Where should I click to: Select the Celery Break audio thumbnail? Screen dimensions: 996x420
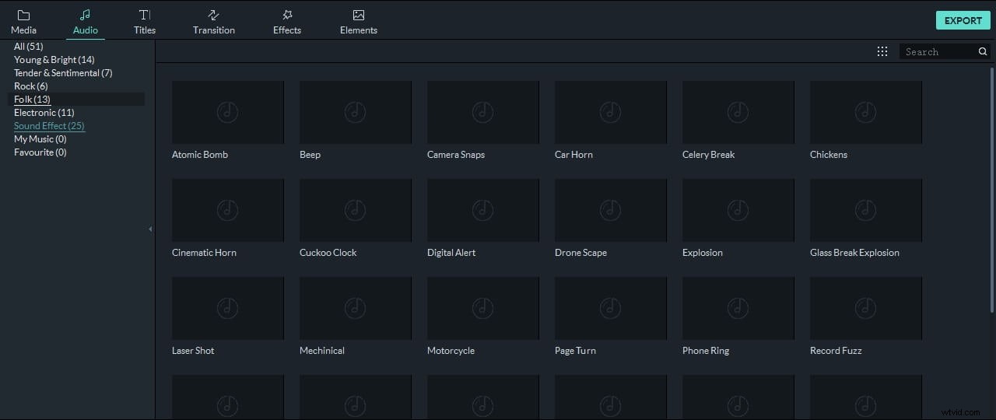click(x=738, y=112)
